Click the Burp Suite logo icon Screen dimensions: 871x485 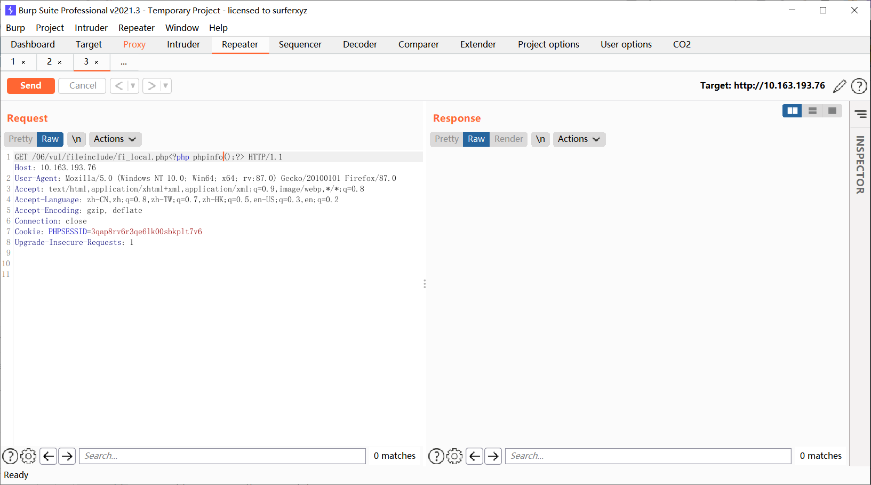coord(10,10)
